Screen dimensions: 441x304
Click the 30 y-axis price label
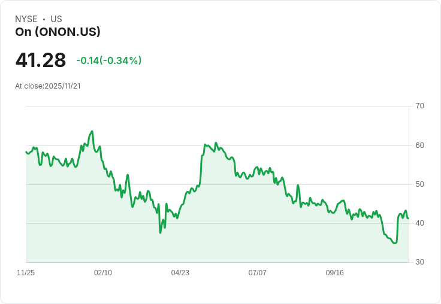(x=419, y=262)
